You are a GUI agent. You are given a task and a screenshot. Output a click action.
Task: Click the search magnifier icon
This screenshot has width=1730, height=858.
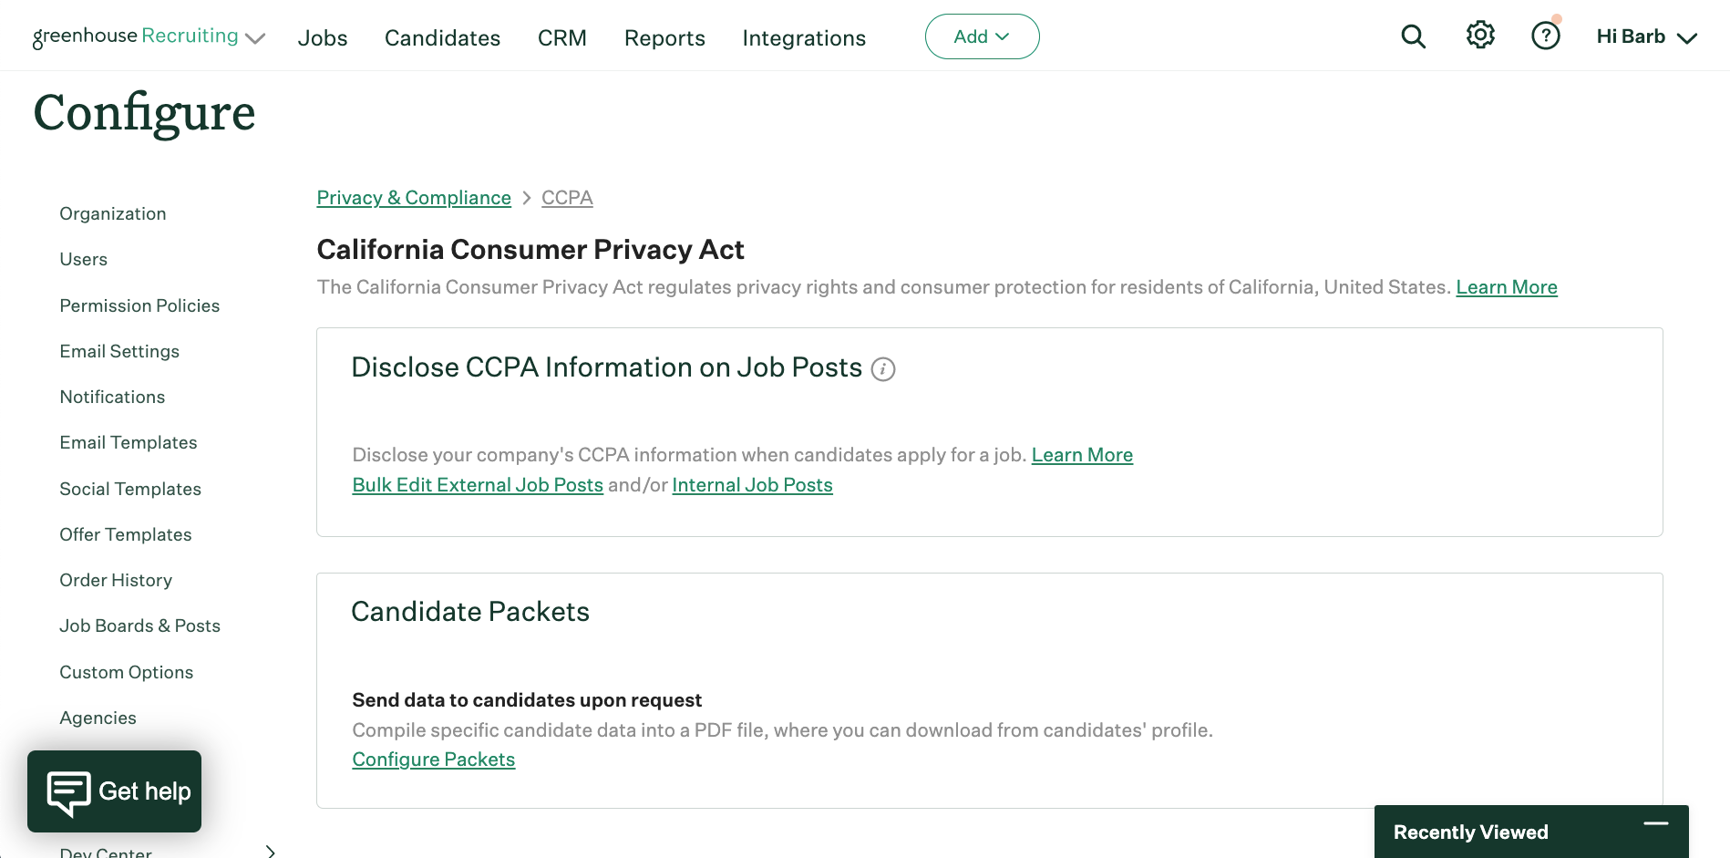coord(1413,36)
